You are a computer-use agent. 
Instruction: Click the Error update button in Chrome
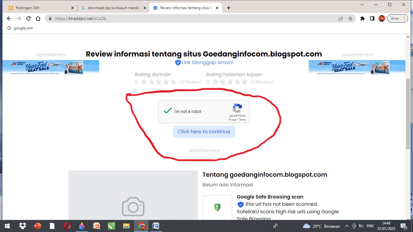[x=397, y=18]
